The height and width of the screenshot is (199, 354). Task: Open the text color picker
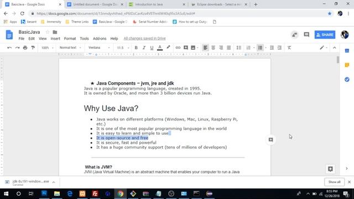tap(160, 48)
